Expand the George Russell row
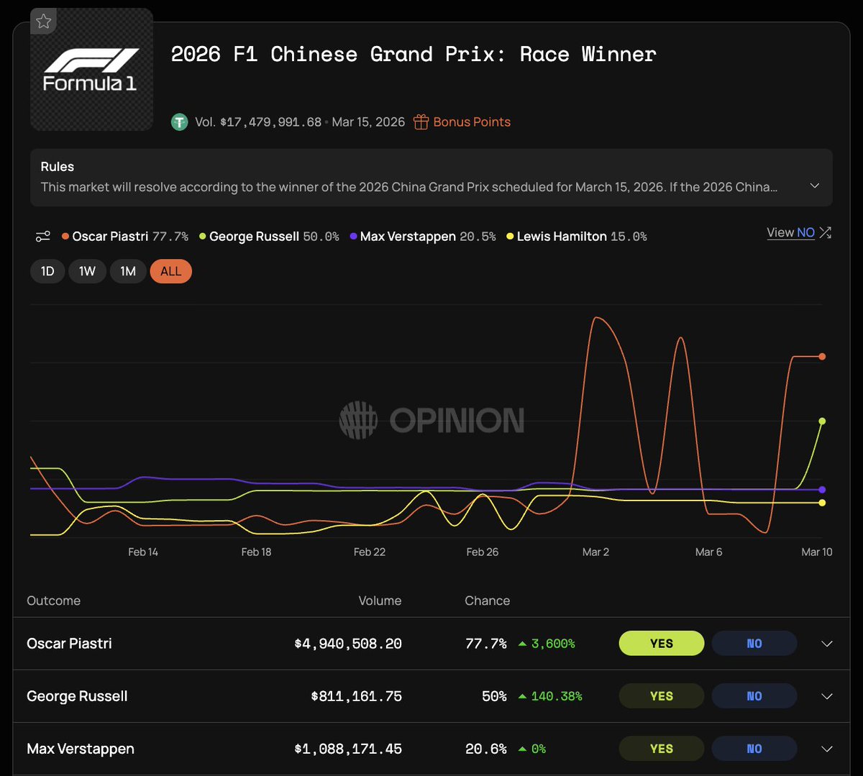This screenshot has height=776, width=863. 827,696
